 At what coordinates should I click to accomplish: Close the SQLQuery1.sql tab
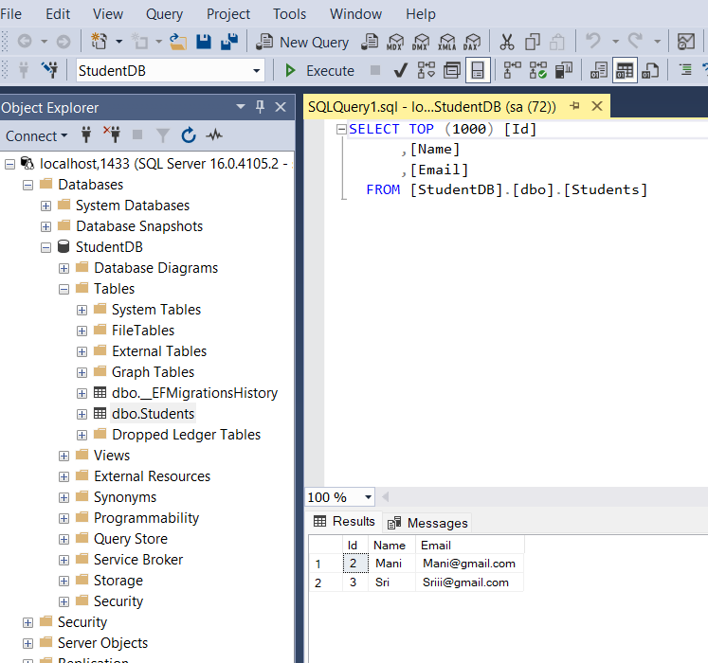pos(597,106)
